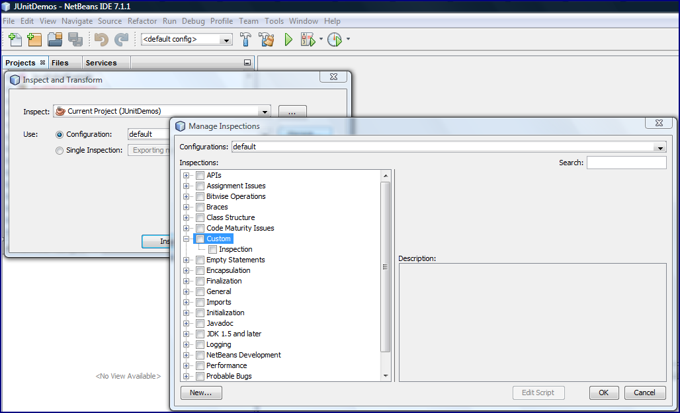Click the Description text area

(x=532, y=322)
